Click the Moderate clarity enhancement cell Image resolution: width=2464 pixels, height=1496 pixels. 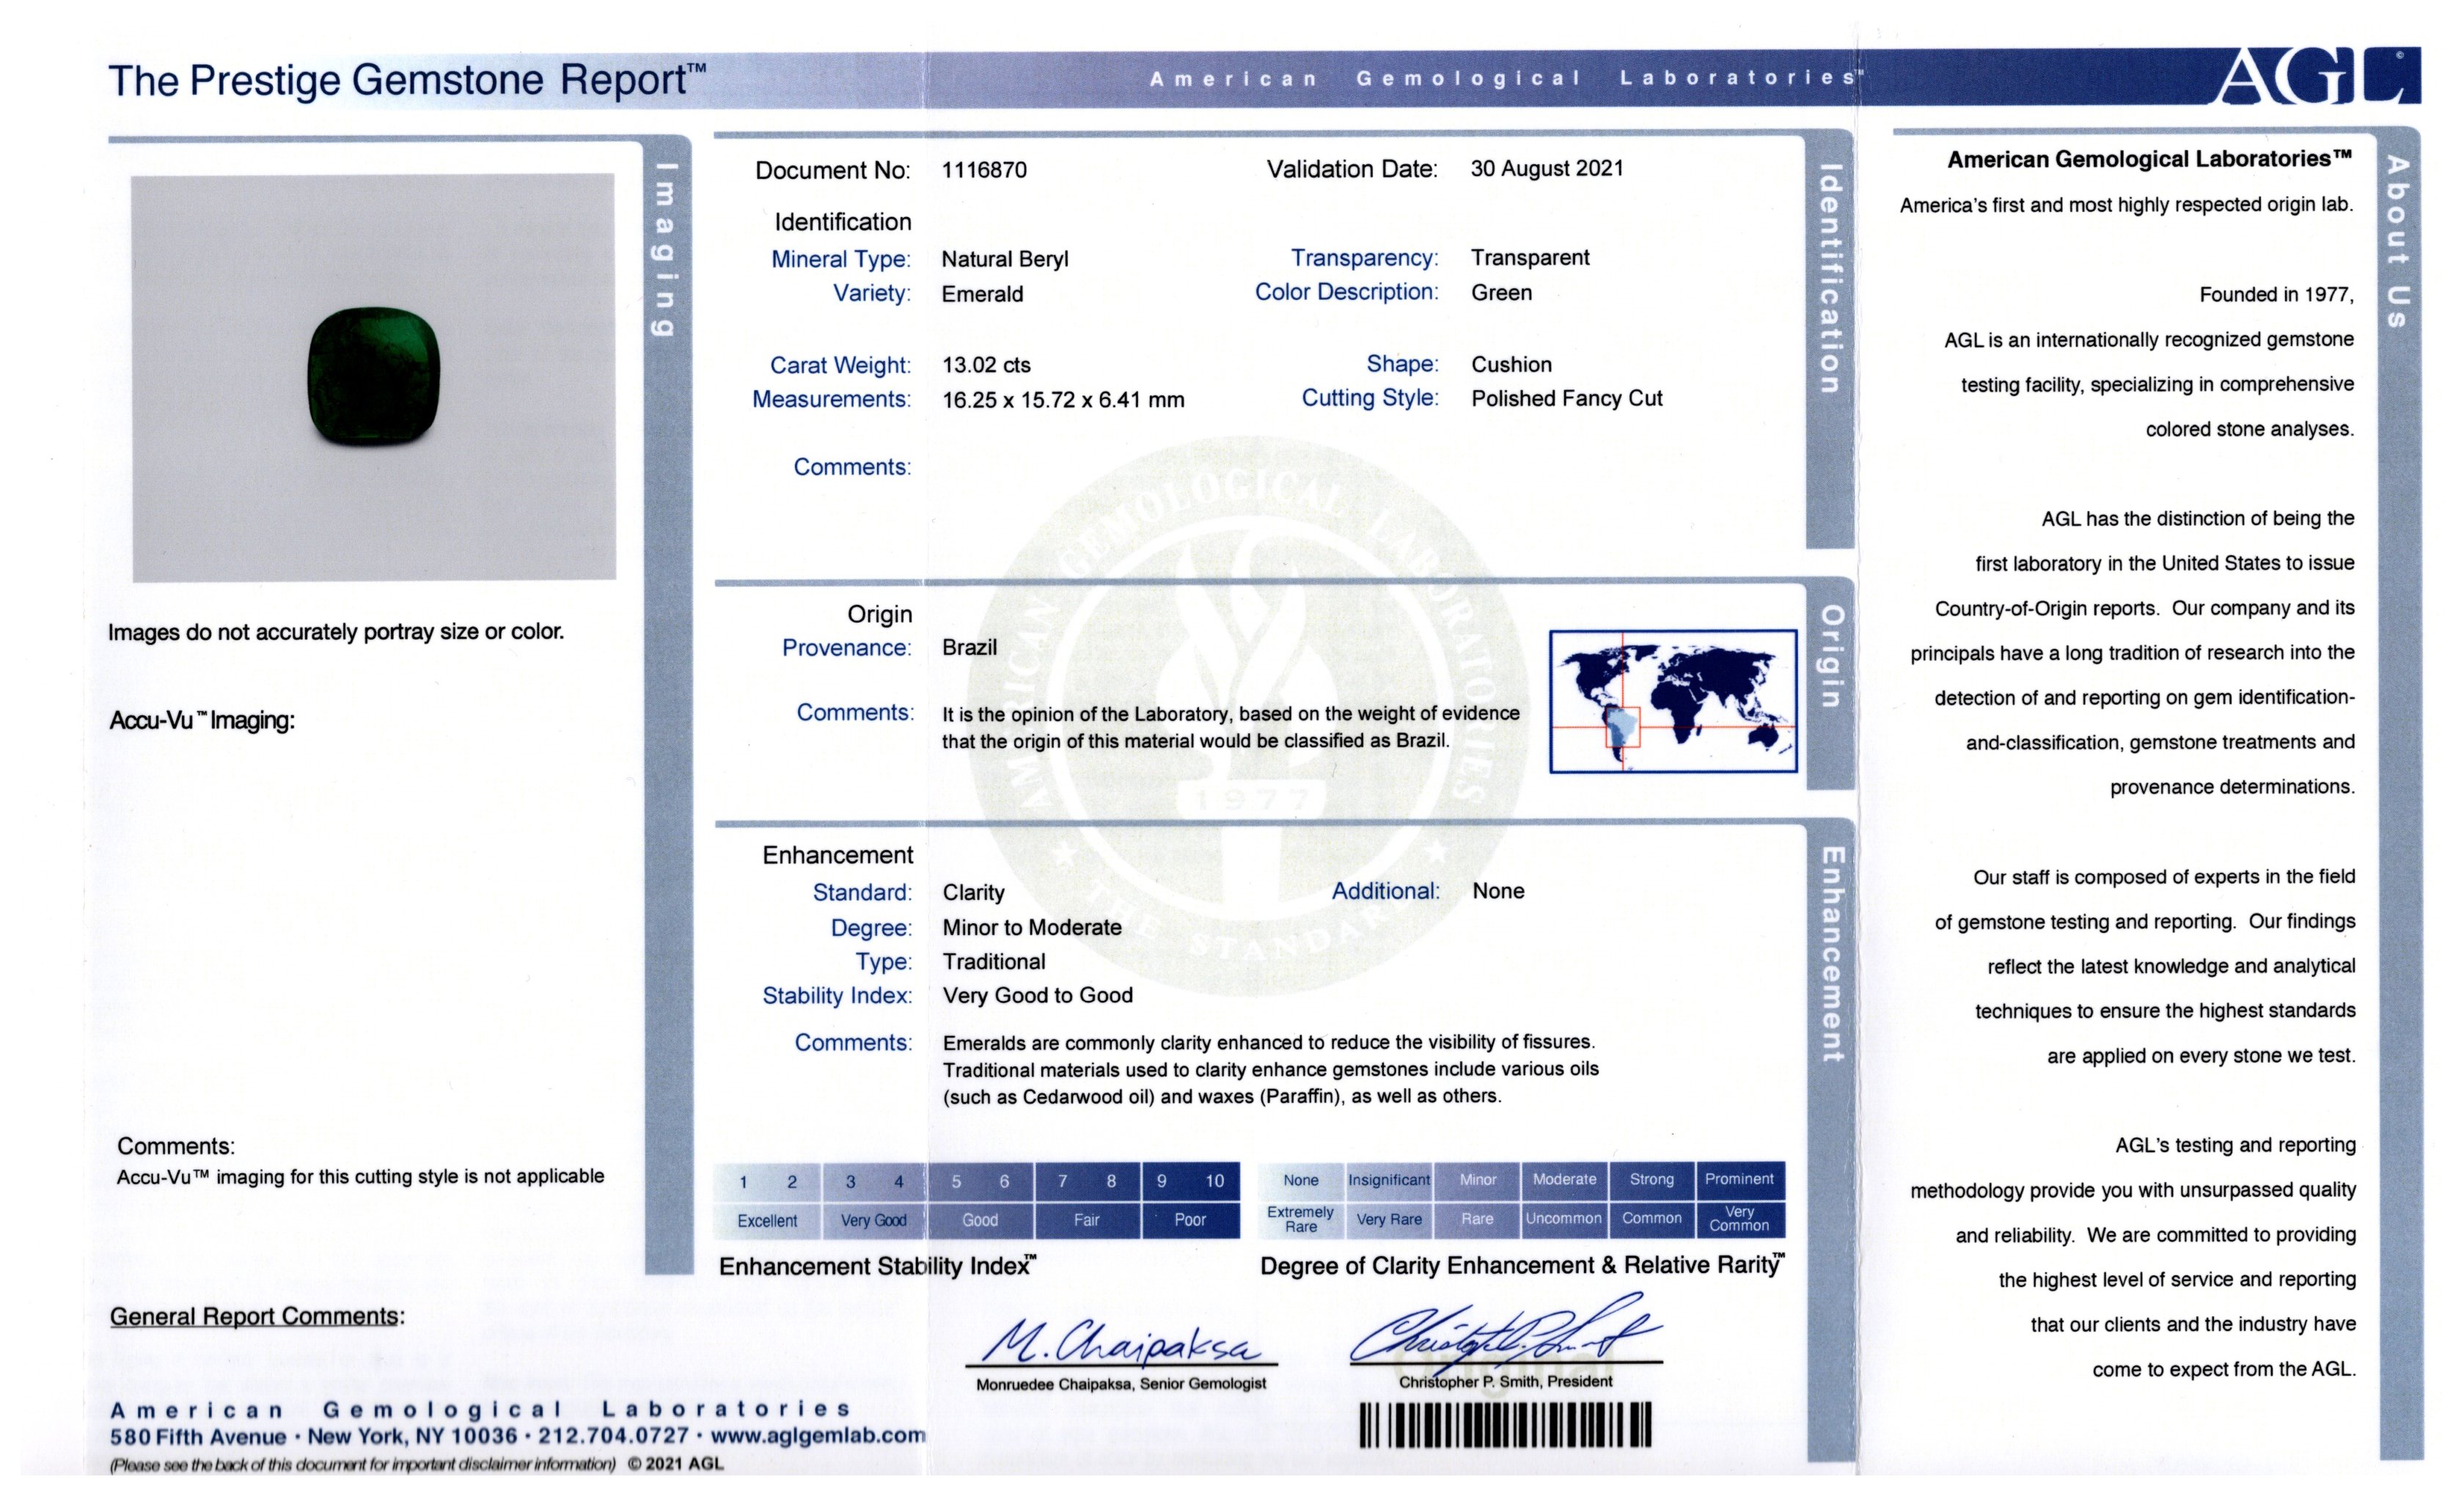point(1564,1180)
